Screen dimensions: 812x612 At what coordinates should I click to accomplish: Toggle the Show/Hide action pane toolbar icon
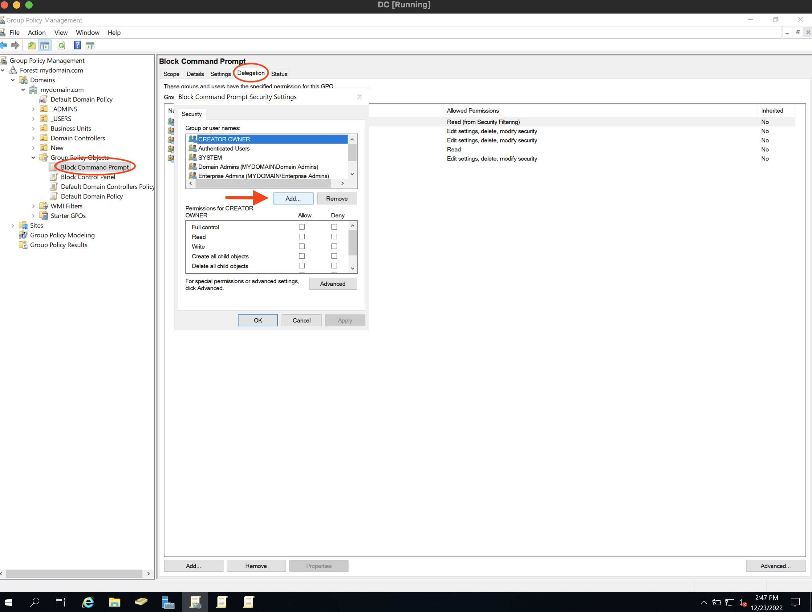click(x=90, y=45)
